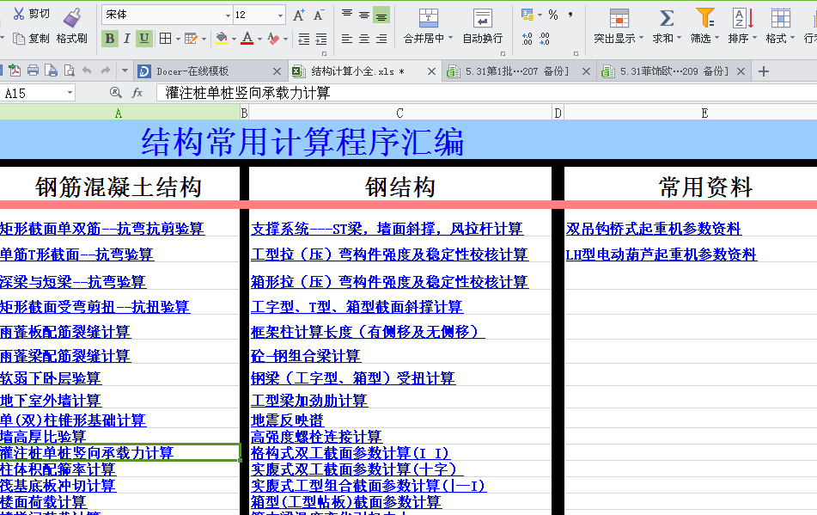Decrease font size with the A- icon
Image resolution: width=817 pixels, height=515 pixels.
point(319,15)
